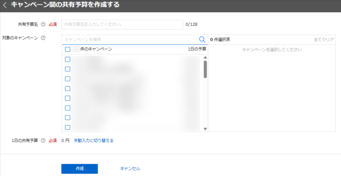Click scroll down arrow in campaign list
341x176 pixels.
tap(205, 129)
